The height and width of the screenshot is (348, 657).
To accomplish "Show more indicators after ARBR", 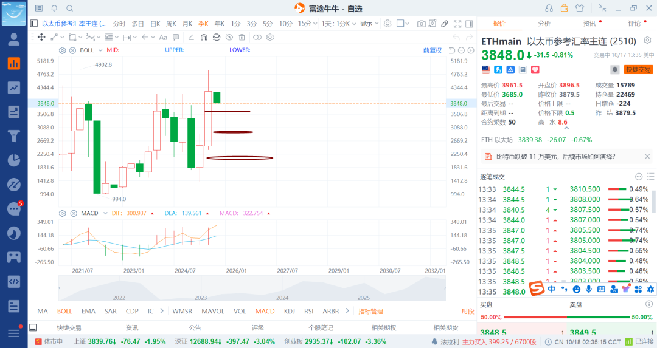I will click(x=347, y=311).
